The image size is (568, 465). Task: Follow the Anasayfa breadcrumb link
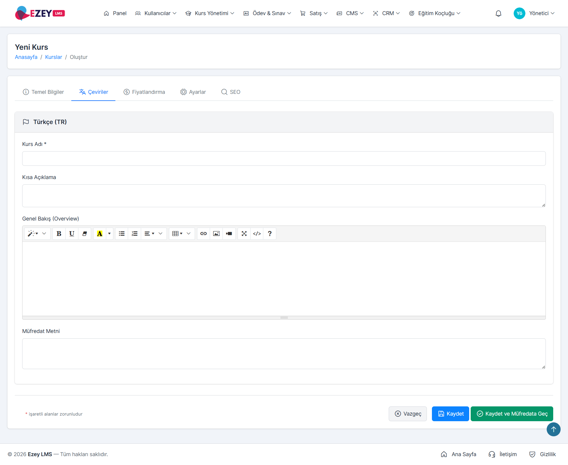point(26,57)
